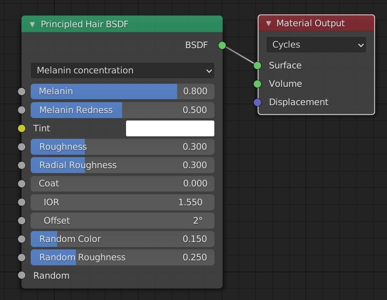Viewport: 387px width, 300px height.
Task: Click the Volume input socket
Action: click(258, 84)
